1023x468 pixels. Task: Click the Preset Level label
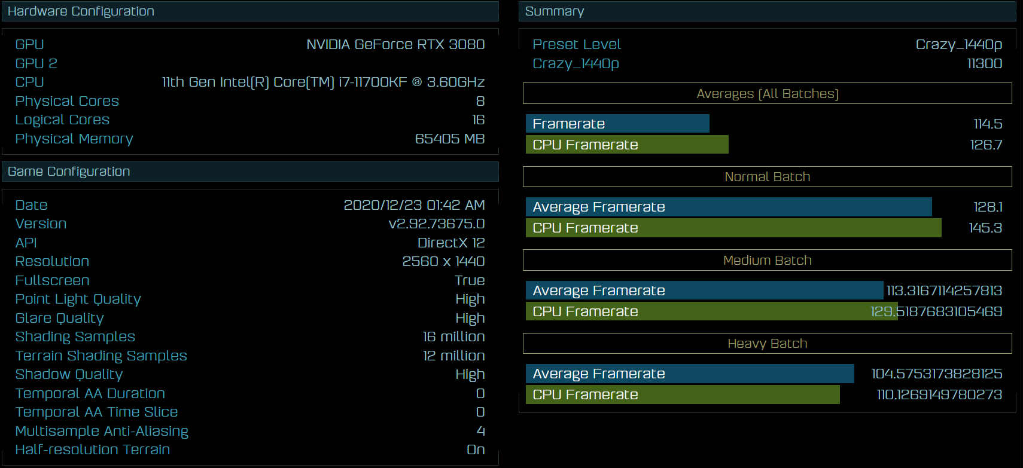click(577, 45)
